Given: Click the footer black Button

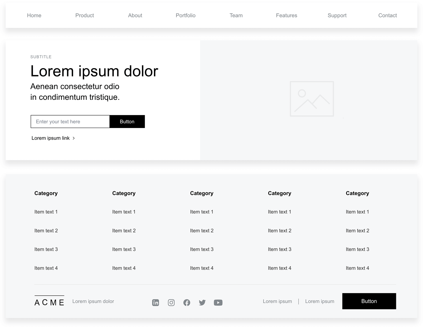Looking at the screenshot, I should 369,301.
